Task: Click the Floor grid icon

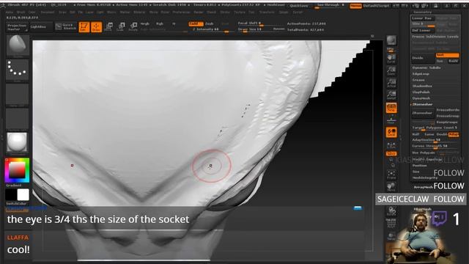Action: click(391, 120)
